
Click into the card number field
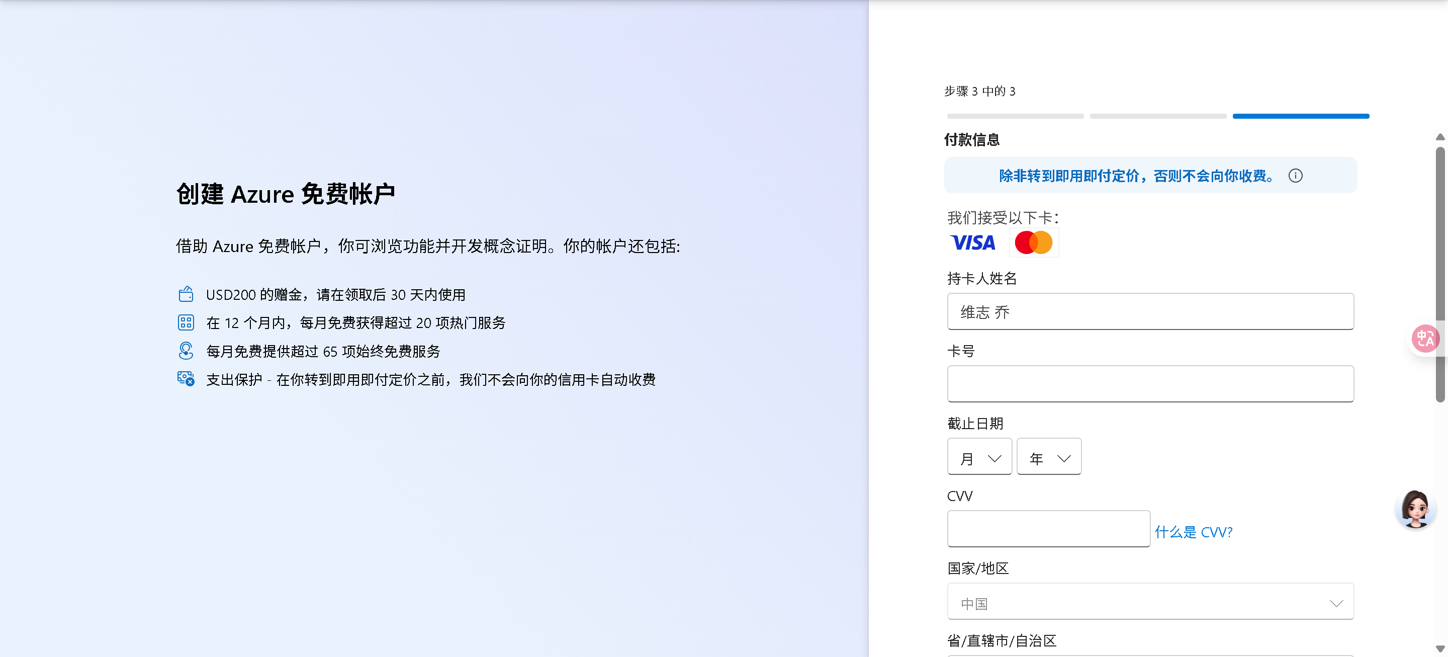[1150, 384]
